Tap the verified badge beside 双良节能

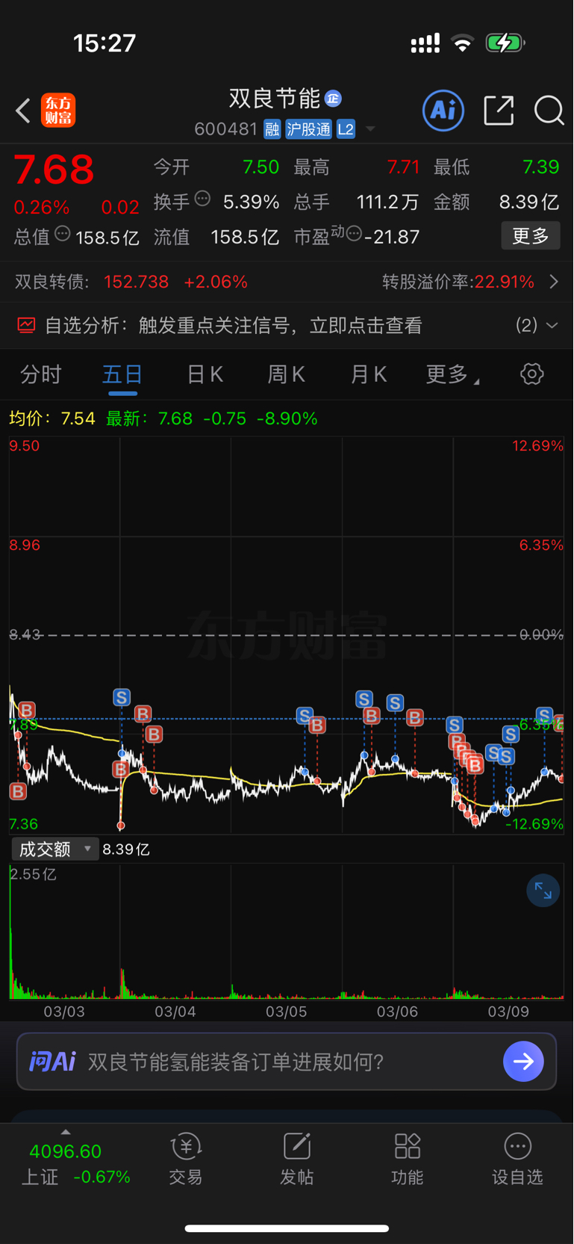click(x=334, y=98)
